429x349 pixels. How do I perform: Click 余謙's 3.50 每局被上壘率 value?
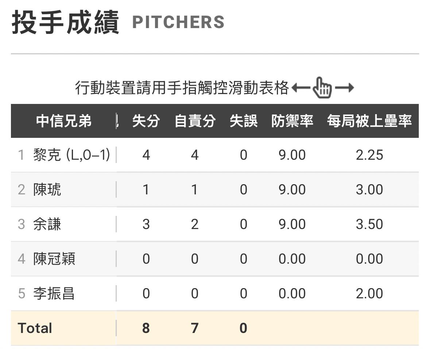point(369,224)
